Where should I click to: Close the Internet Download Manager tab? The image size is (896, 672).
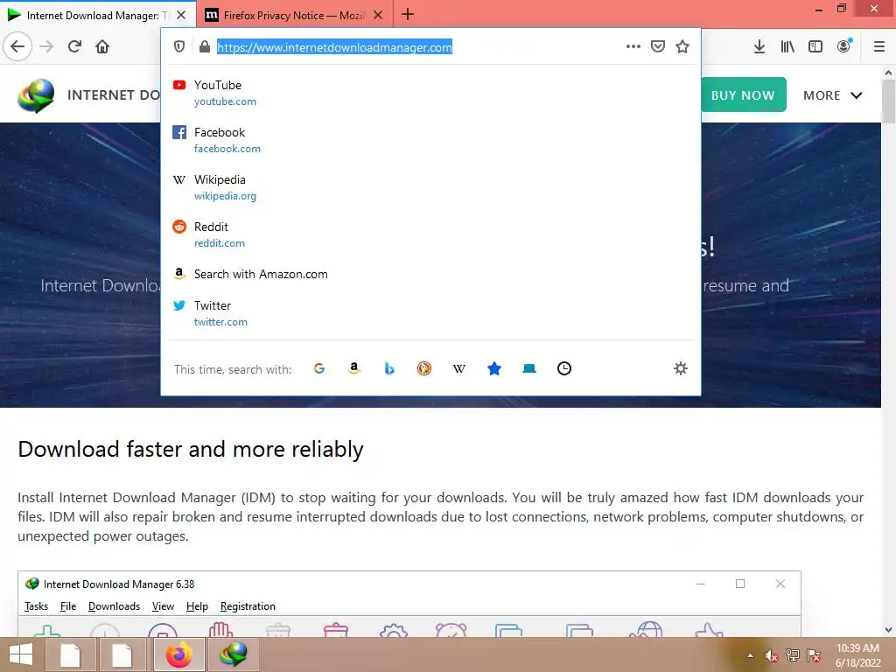[181, 15]
